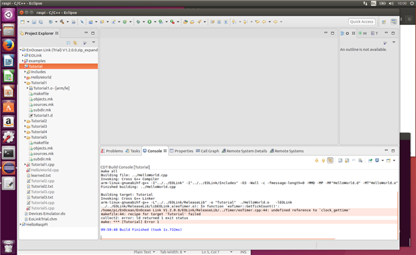Click the Copy Build Log console icon

pos(340,160)
